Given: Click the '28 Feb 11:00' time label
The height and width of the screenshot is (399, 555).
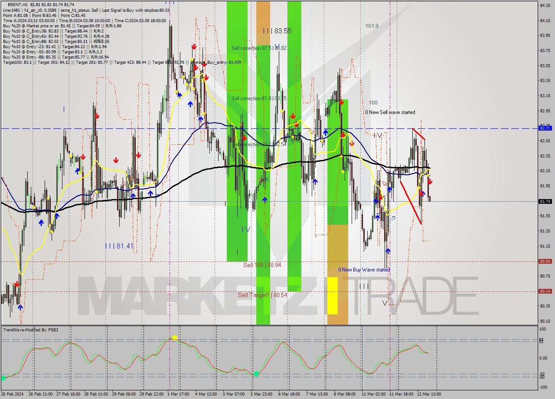Looking at the screenshot, I should coord(96,394).
